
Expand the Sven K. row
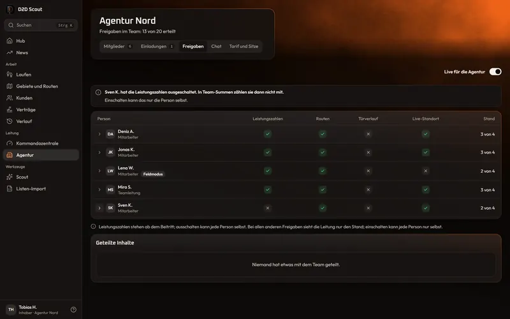click(x=99, y=208)
